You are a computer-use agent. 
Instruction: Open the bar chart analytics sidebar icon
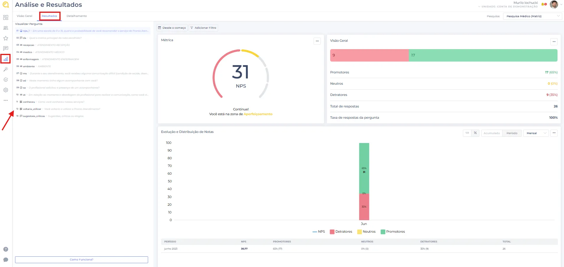[x=6, y=59]
